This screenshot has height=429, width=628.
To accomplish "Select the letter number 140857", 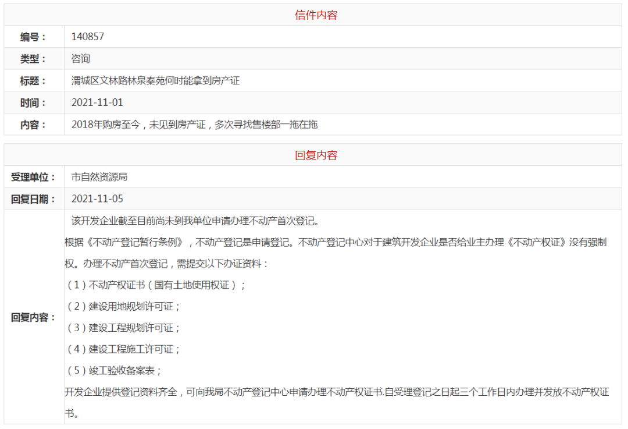I will [x=88, y=37].
